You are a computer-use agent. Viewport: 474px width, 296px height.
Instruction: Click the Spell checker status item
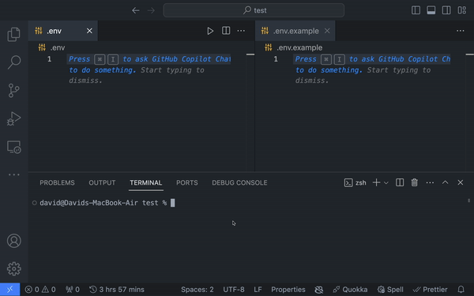pos(390,290)
